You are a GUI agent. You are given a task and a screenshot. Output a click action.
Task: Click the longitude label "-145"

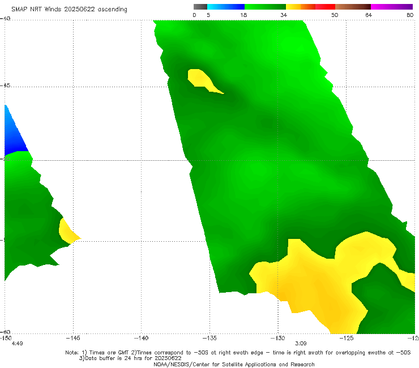pyautogui.click(x=73, y=338)
